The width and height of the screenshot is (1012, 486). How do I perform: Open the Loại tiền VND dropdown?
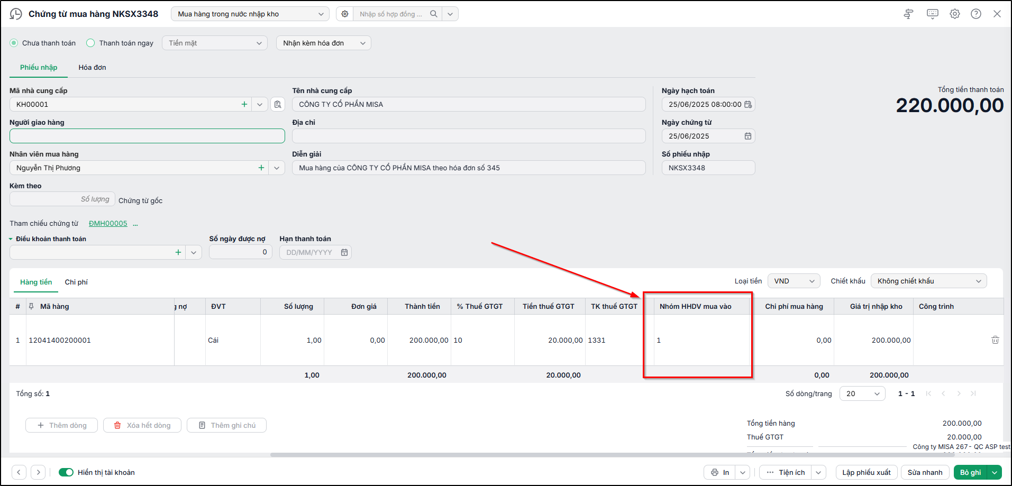click(794, 281)
